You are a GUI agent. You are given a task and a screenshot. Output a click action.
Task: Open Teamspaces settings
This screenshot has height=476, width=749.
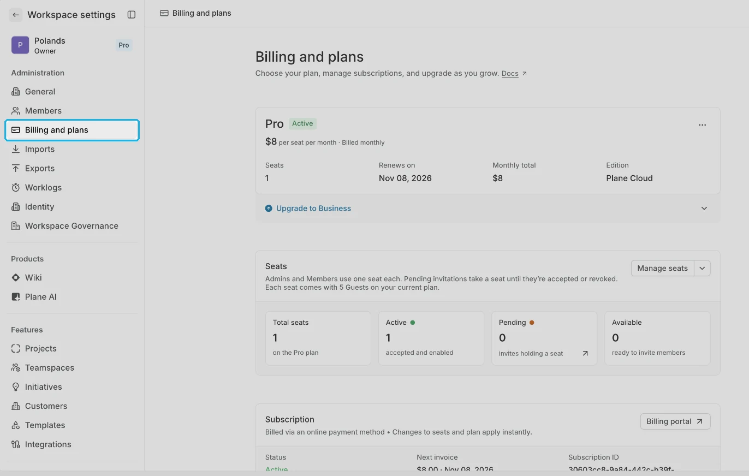[72, 367]
